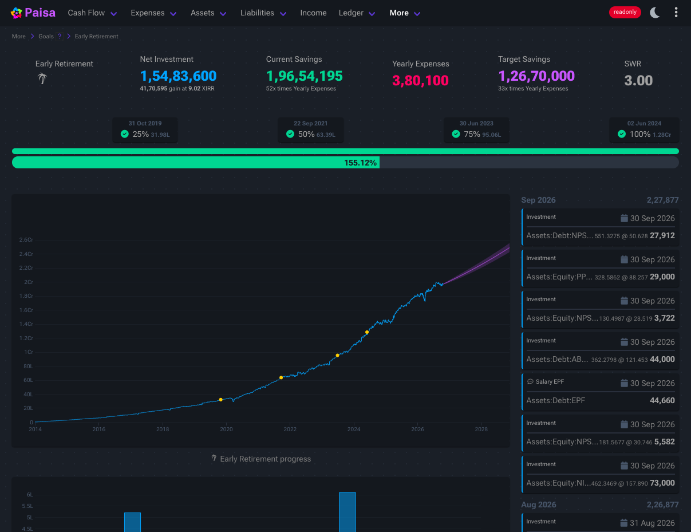Screen dimensions: 691x532
Task: Click calendar icon in the Salary EPF card
Action: coord(624,383)
